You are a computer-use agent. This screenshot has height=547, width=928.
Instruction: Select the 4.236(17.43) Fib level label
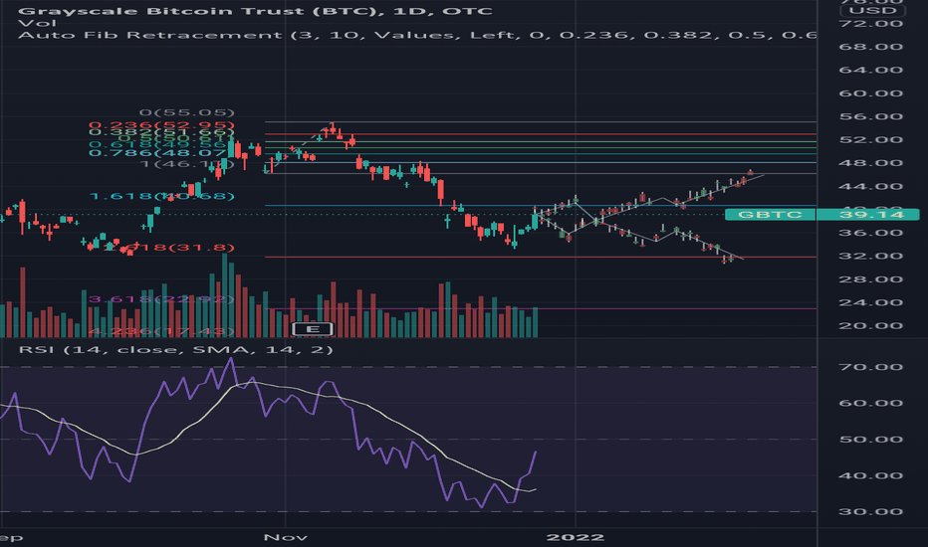coord(161,331)
